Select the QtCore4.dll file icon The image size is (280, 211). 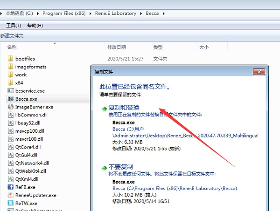(11, 147)
